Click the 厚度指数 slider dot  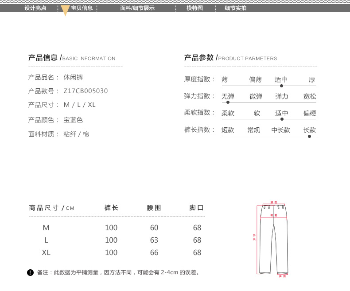[281, 86]
